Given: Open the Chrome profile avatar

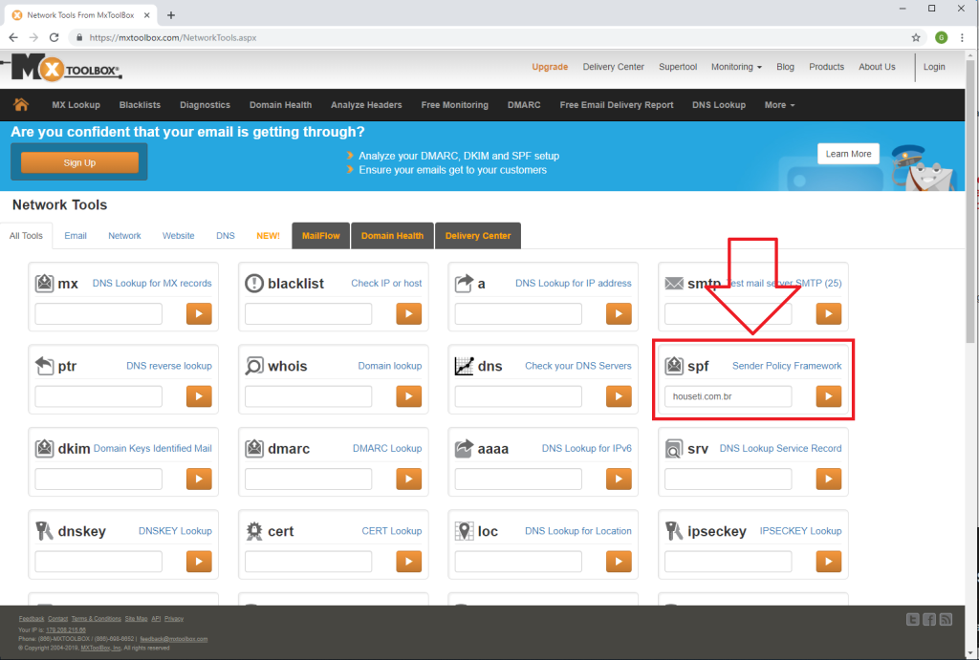Looking at the screenshot, I should click(942, 37).
